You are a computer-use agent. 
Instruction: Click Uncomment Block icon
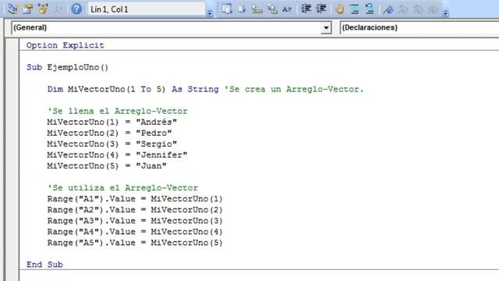tap(370, 9)
